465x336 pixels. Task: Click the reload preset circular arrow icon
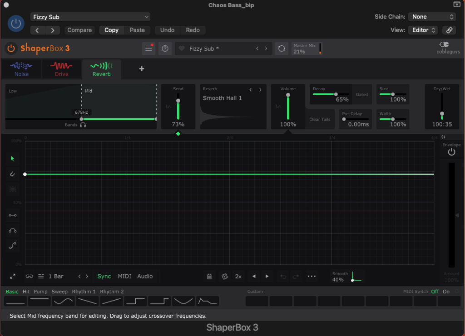pos(282,48)
